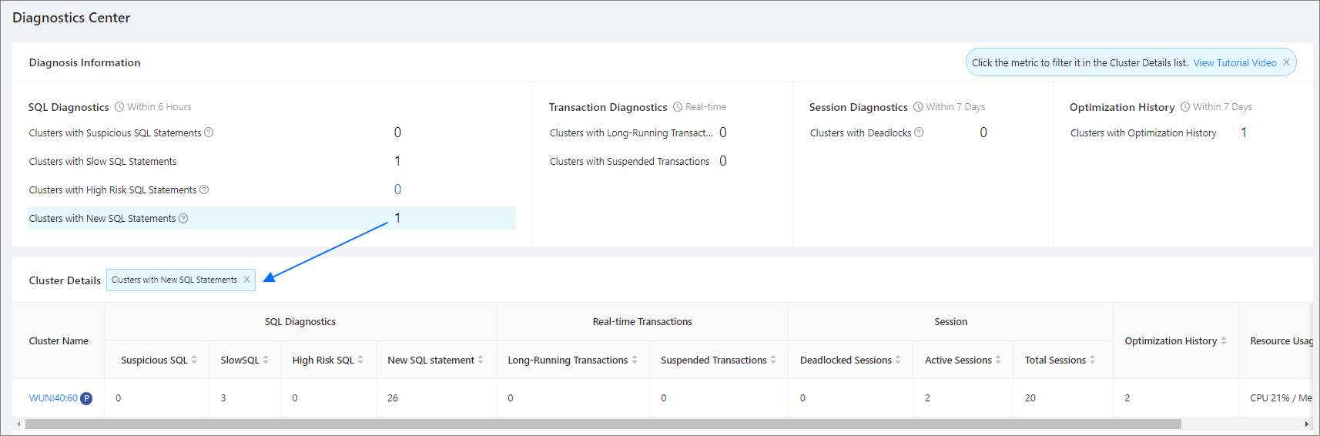Click help icon beside High Risk SQL Statements
The width and height of the screenshot is (1320, 436).
pos(204,189)
